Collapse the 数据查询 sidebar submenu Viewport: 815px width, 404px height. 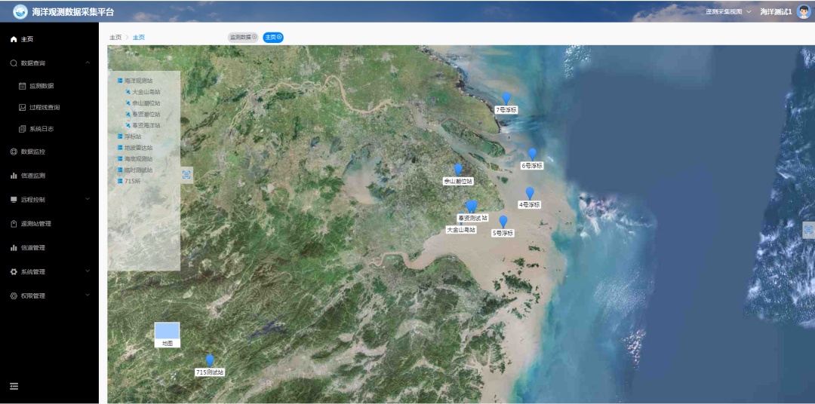click(88, 63)
